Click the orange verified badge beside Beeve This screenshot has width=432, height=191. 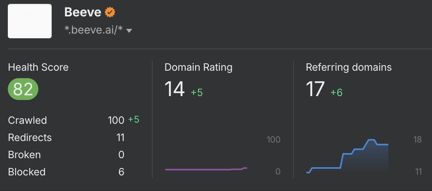click(x=110, y=12)
